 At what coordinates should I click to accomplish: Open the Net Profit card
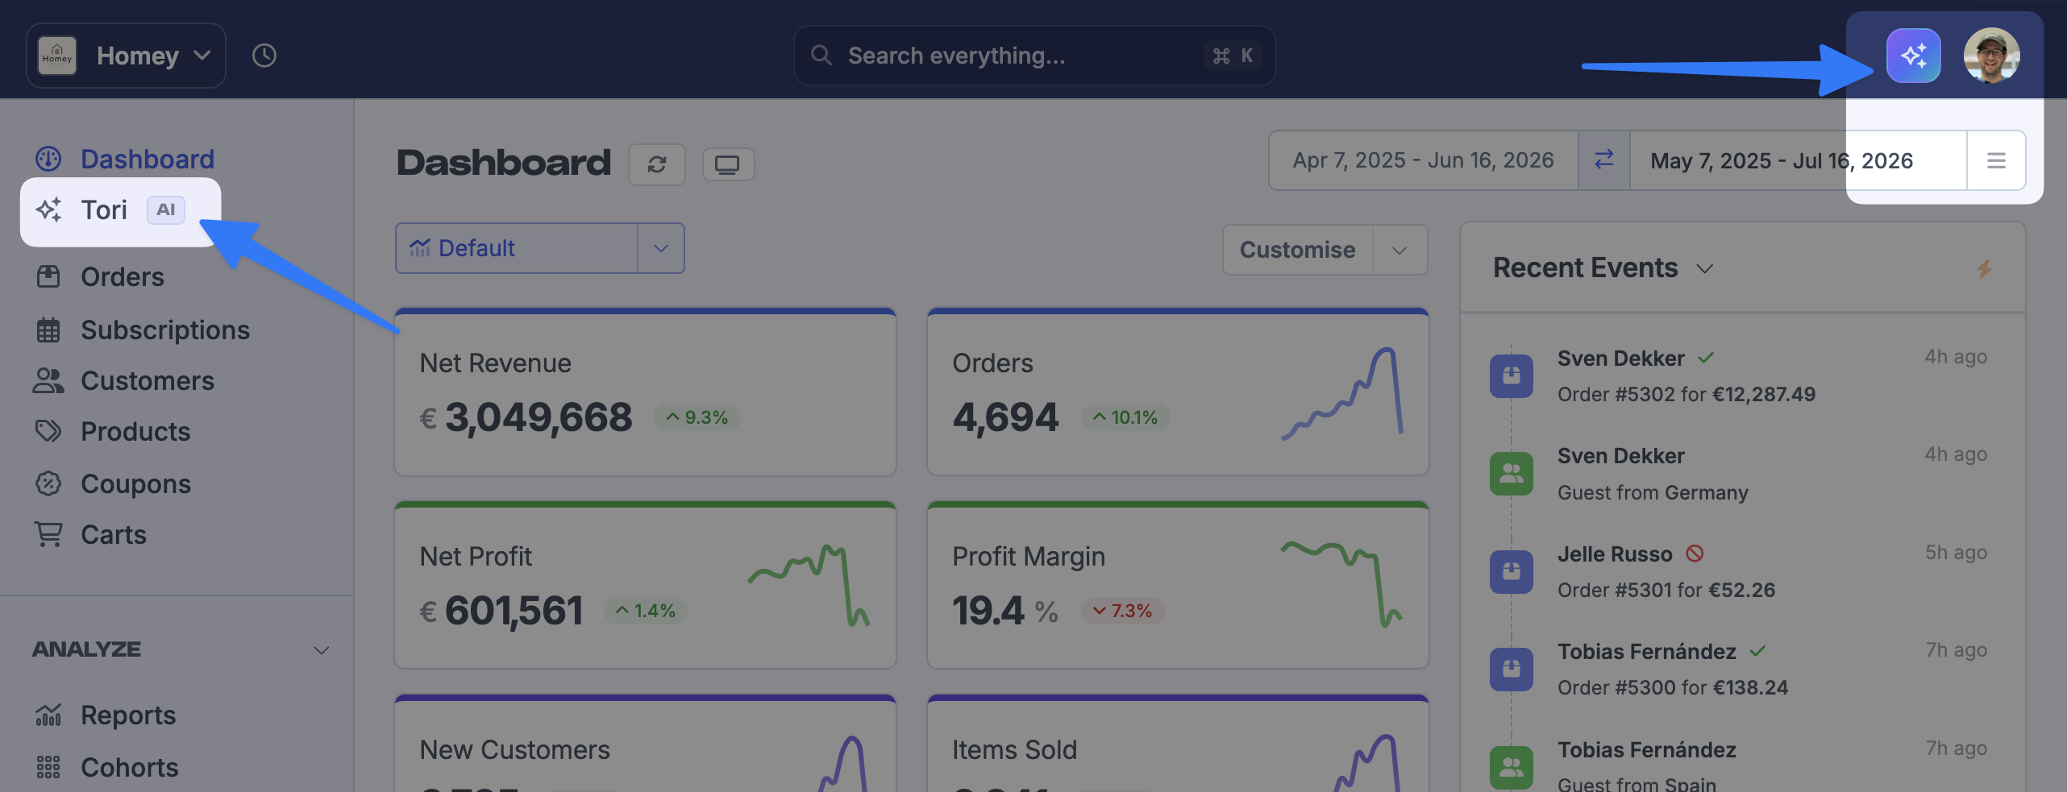tap(645, 586)
